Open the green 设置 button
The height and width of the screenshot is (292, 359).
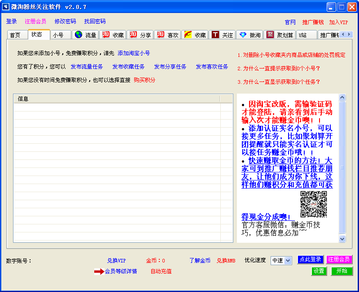coord(319,271)
